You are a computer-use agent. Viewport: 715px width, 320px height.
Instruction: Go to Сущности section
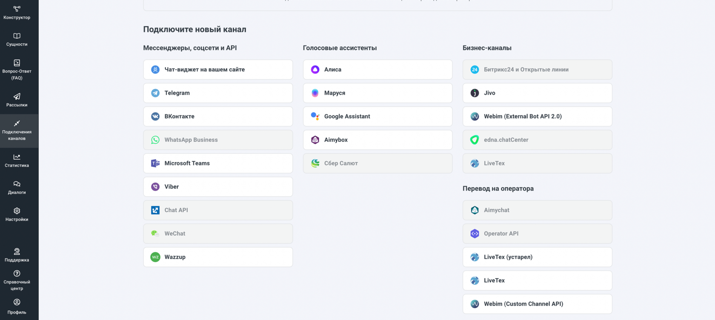coord(17,40)
